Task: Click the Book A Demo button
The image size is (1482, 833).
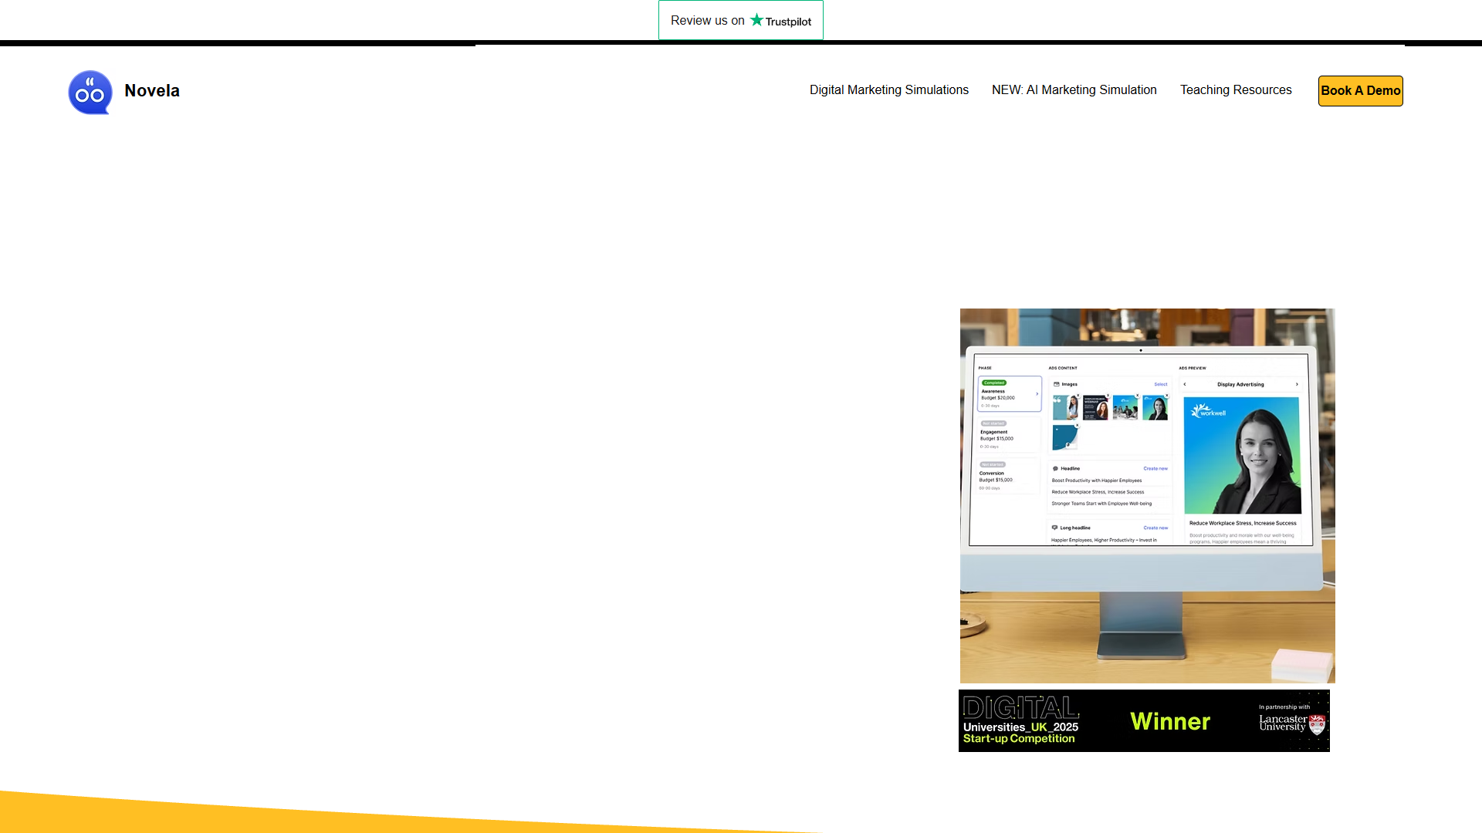Action: (x=1361, y=91)
